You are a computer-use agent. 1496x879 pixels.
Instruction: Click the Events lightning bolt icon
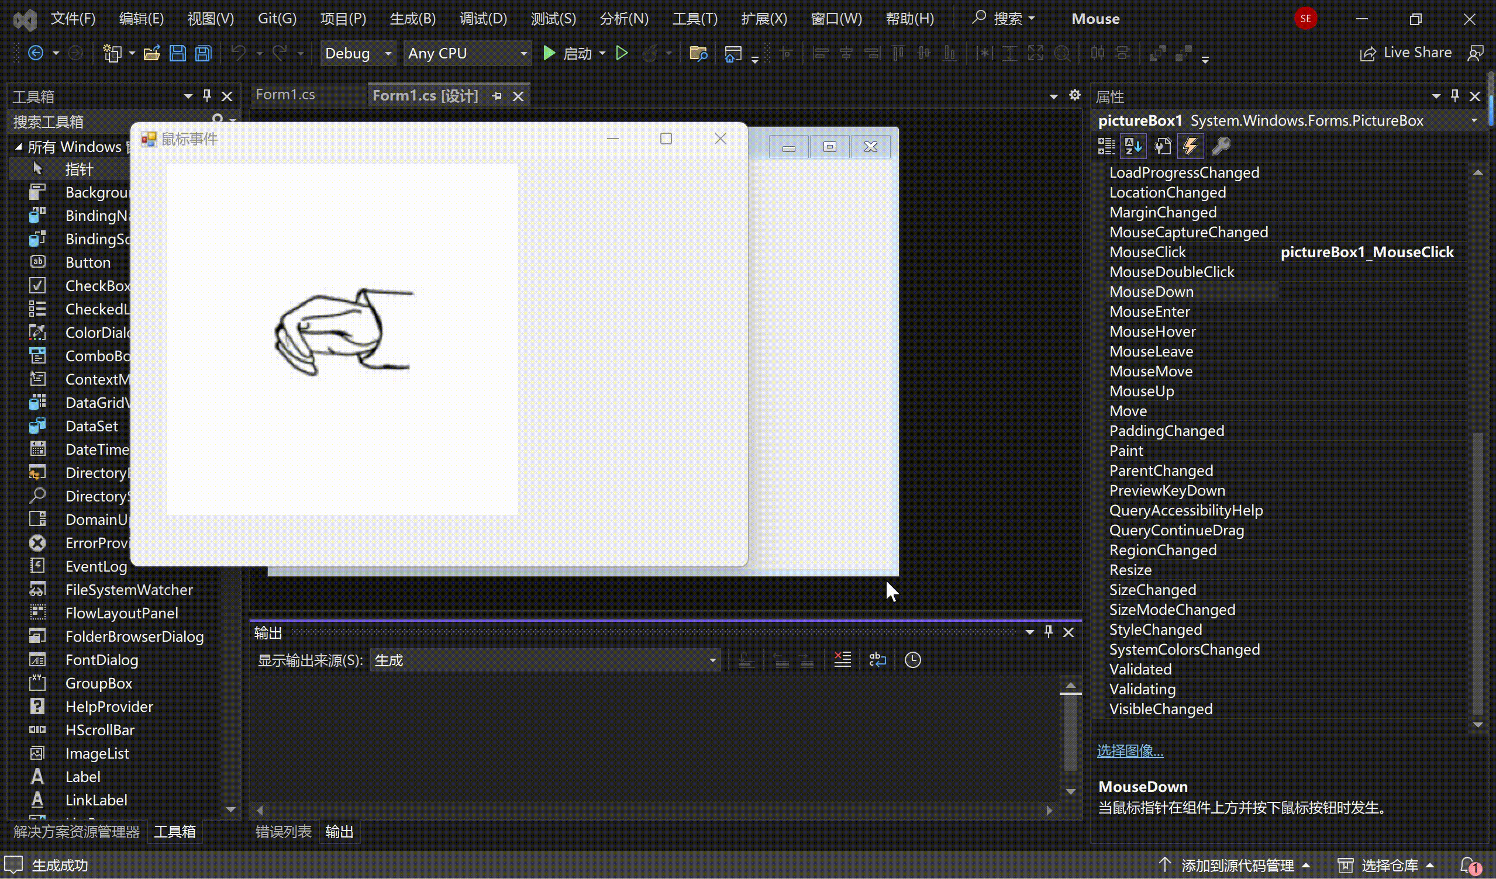tap(1190, 146)
